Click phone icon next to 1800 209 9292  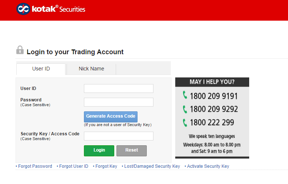[x=185, y=109]
